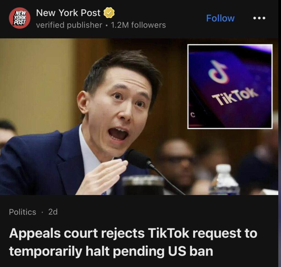The height and width of the screenshot is (267, 281).
Task: Open the New York Post logo avatar
Action: click(x=20, y=18)
